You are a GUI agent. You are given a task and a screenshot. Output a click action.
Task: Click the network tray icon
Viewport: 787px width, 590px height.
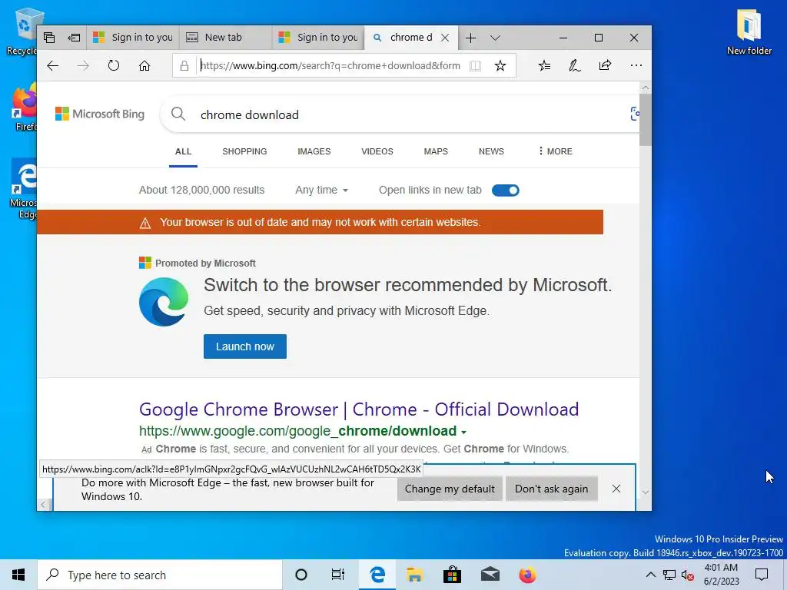click(669, 575)
